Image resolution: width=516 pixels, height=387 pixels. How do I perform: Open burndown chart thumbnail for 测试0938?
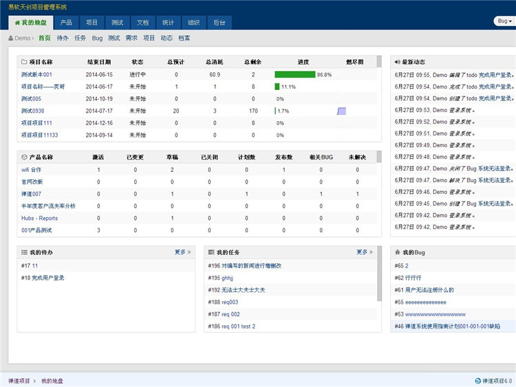(x=341, y=111)
